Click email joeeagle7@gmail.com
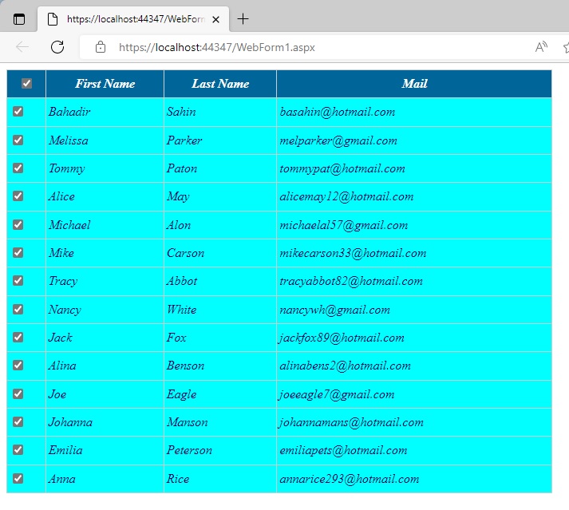This screenshot has width=569, height=510. point(337,395)
